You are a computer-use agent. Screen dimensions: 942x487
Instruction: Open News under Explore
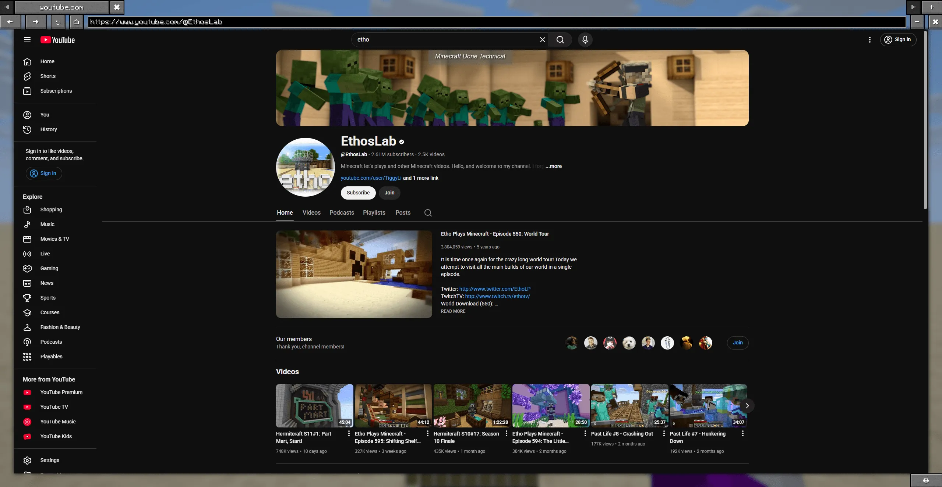tap(55, 283)
